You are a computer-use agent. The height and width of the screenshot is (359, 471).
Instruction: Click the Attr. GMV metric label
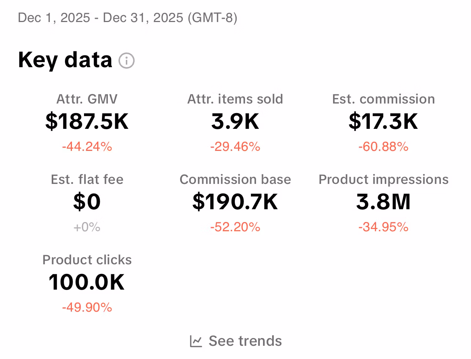87,99
